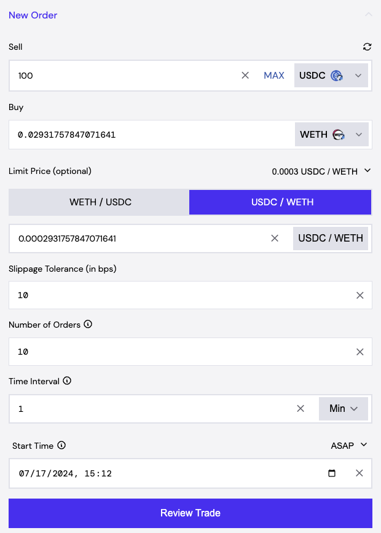The image size is (381, 533).
Task: Clear the Start Time date value
Action: point(360,473)
